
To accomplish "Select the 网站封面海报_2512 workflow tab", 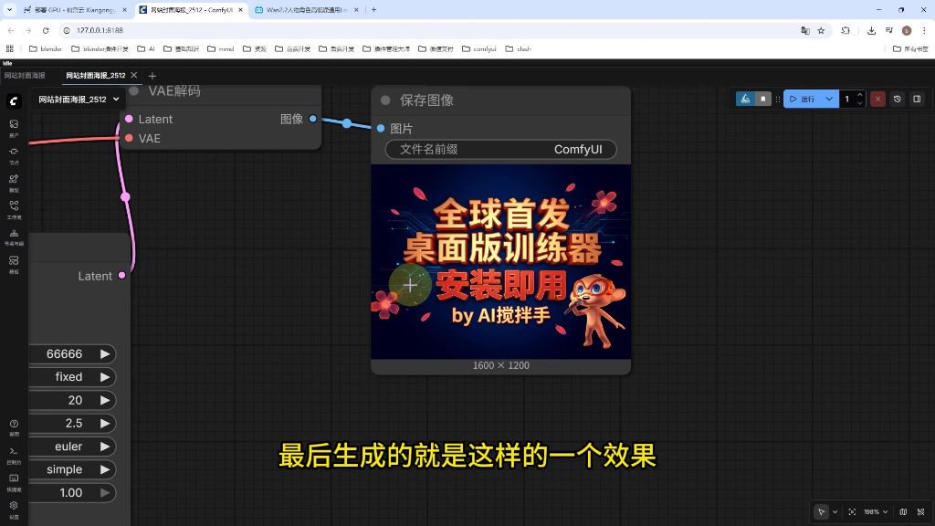I will click(95, 76).
